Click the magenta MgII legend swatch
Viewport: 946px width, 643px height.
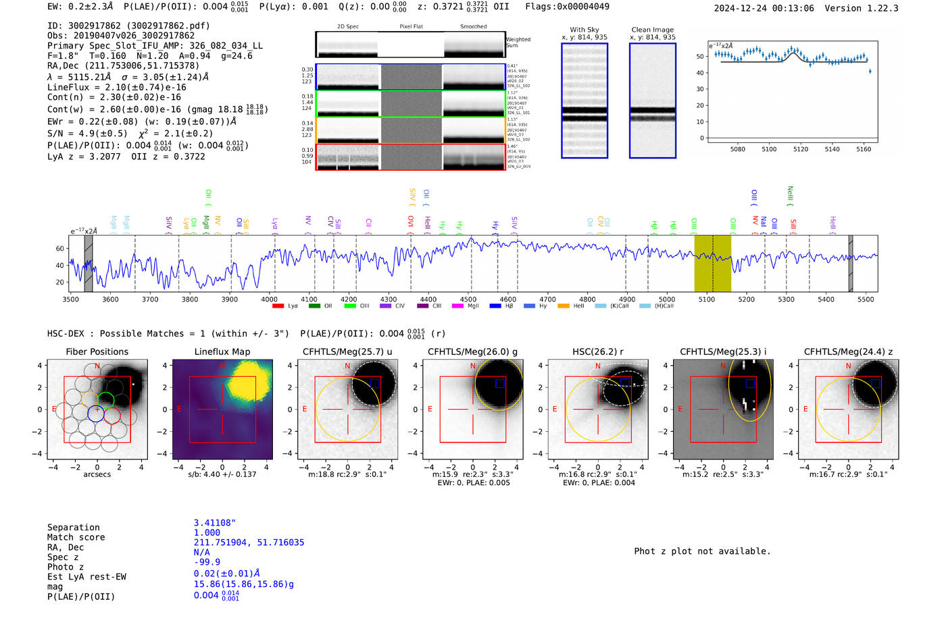pyautogui.click(x=458, y=306)
